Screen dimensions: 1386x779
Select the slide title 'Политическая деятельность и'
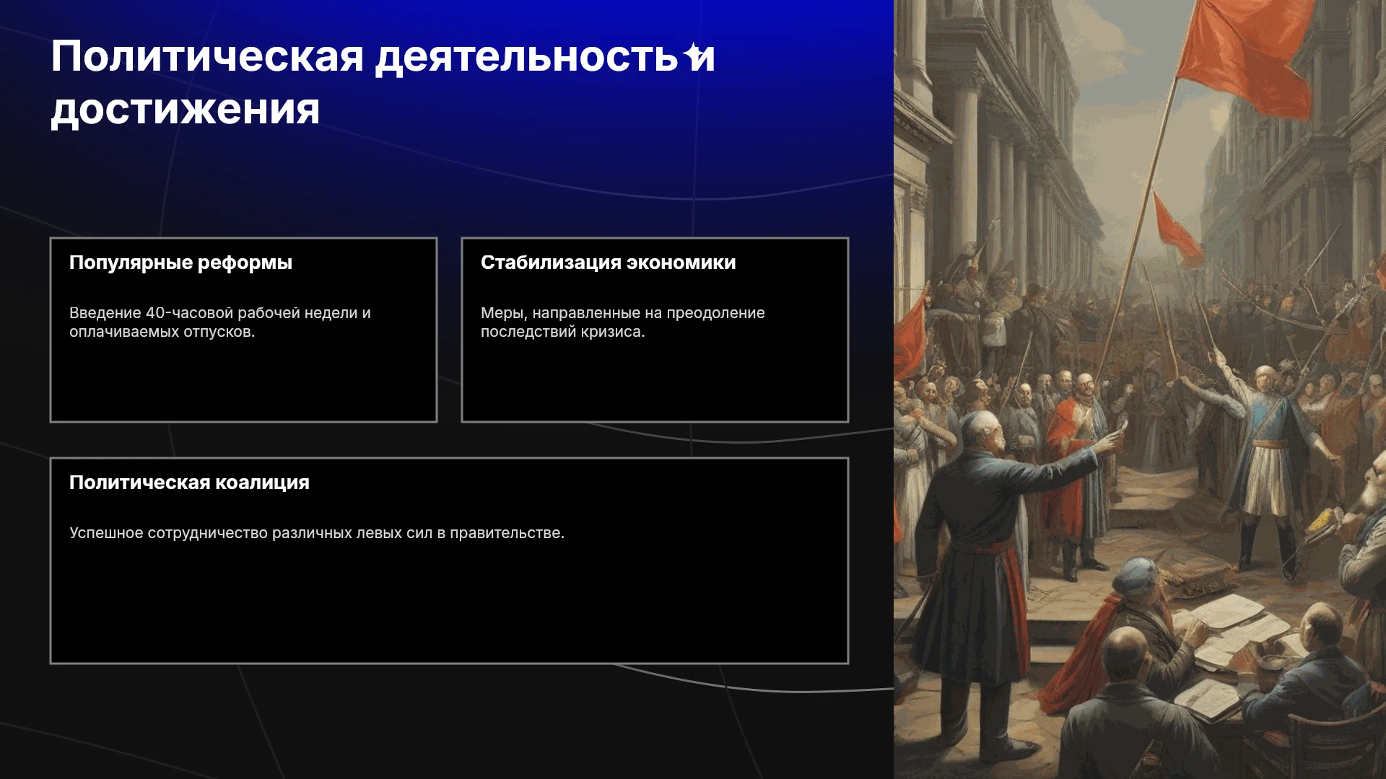click(x=383, y=56)
